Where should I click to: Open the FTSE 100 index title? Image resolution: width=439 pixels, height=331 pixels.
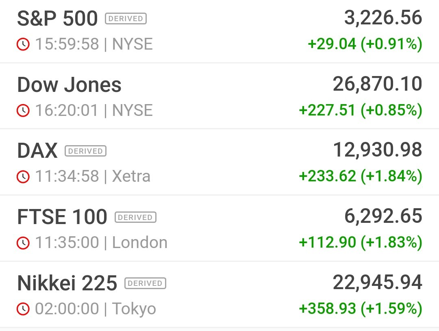62,217
